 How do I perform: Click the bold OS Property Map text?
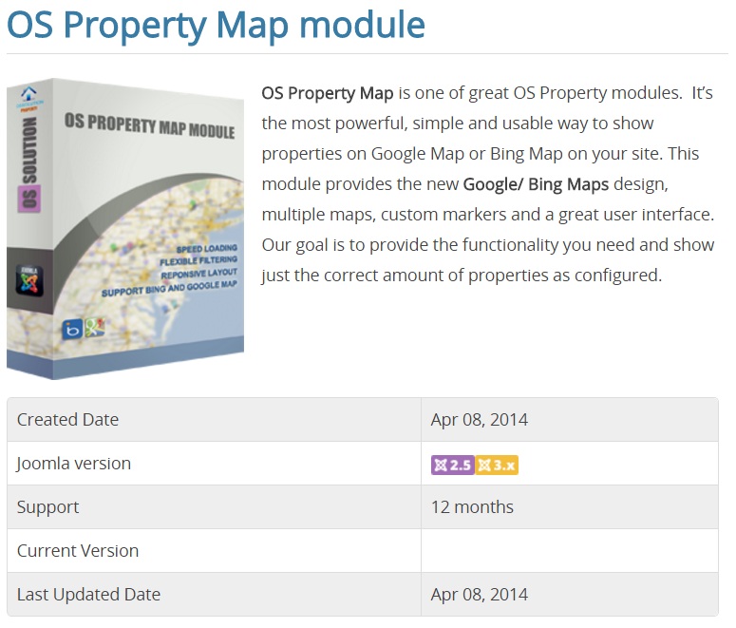tap(328, 93)
